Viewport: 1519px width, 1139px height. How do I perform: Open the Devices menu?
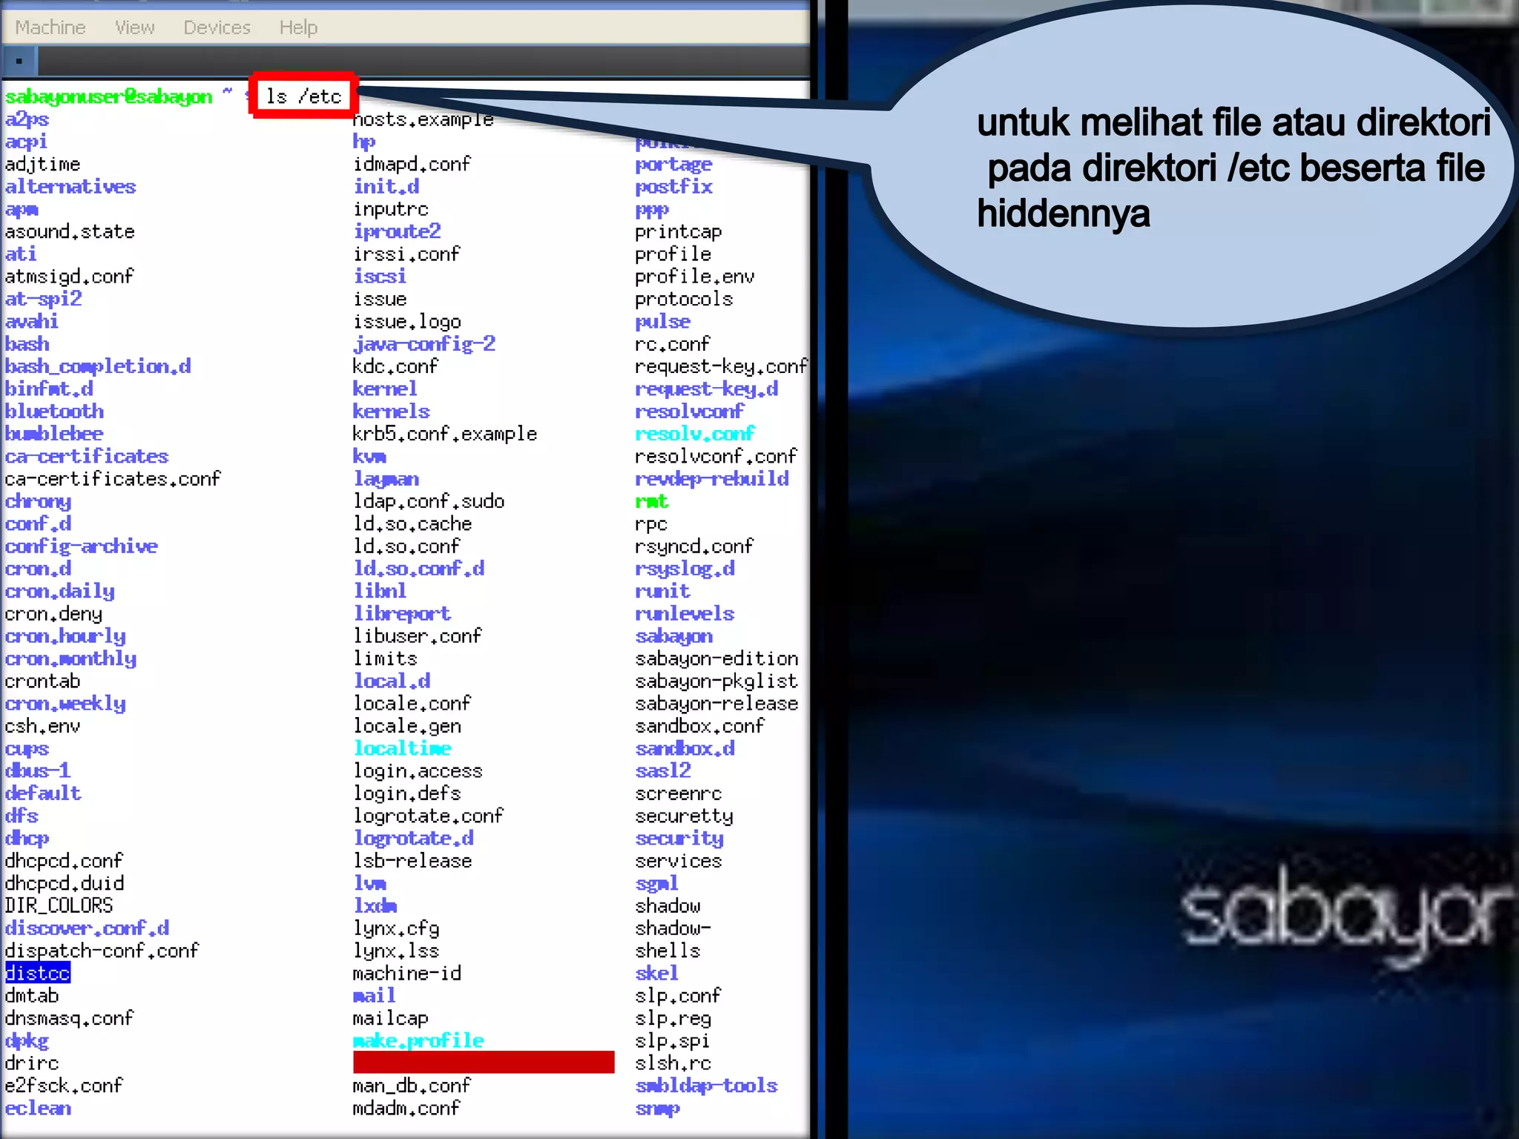(x=217, y=27)
